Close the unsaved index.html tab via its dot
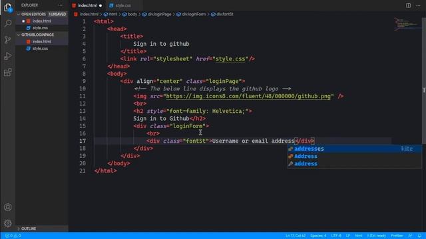The height and width of the screenshot is (239, 426). pyautogui.click(x=101, y=5)
